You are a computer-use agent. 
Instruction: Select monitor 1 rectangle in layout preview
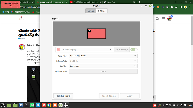point(96,34)
